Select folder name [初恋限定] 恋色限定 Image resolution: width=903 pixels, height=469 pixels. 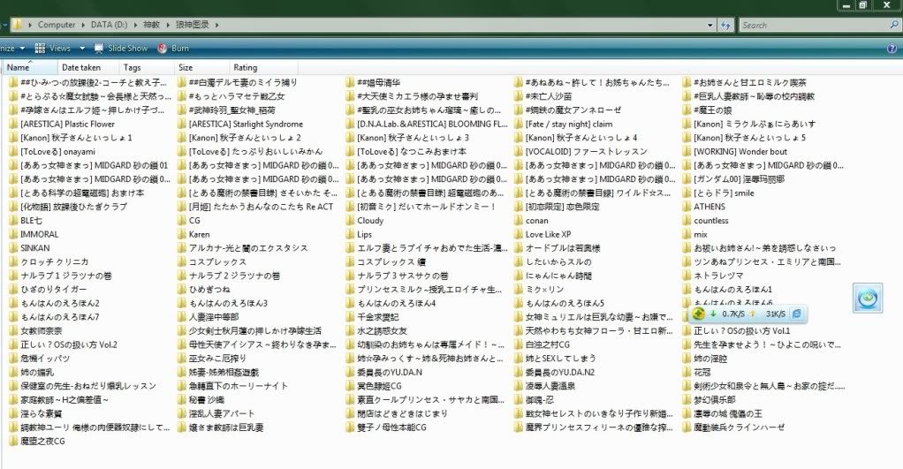[x=562, y=207]
